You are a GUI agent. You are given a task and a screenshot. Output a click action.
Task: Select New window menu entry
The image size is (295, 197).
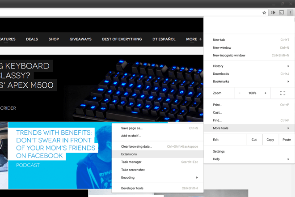(x=249, y=48)
